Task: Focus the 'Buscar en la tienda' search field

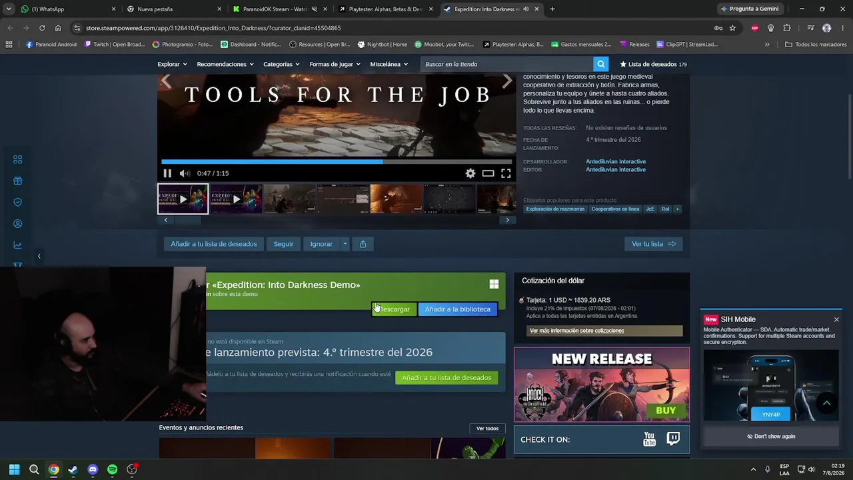Action: point(507,64)
